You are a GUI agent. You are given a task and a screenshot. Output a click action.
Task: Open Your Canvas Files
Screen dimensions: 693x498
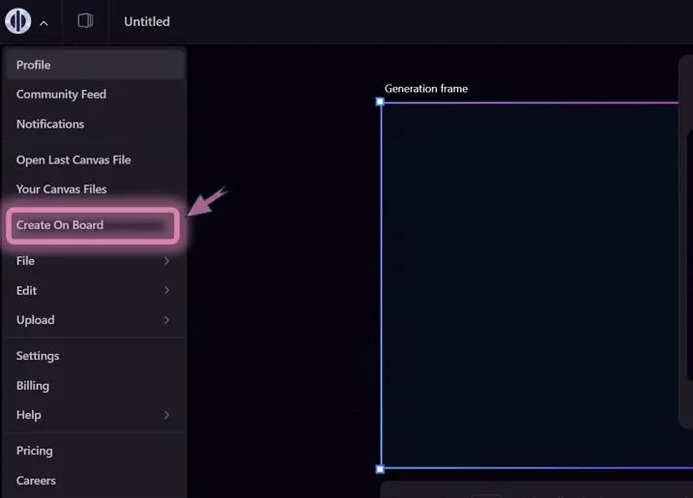pyautogui.click(x=95, y=189)
